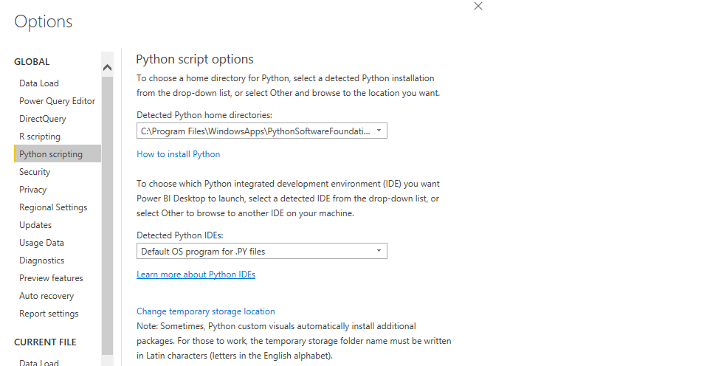Open Privacy settings

click(32, 190)
